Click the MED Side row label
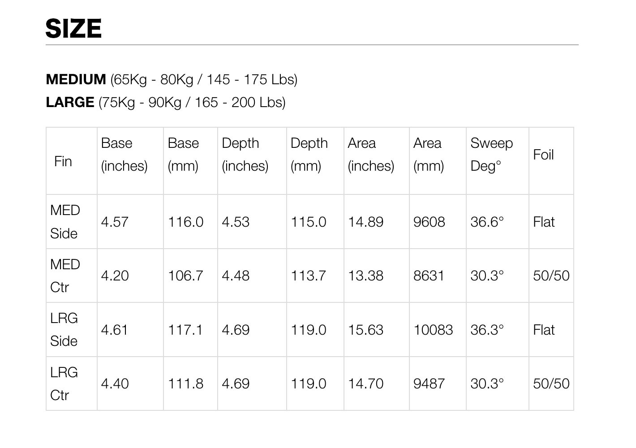Image resolution: width=636 pixels, height=448 pixels. (x=65, y=222)
